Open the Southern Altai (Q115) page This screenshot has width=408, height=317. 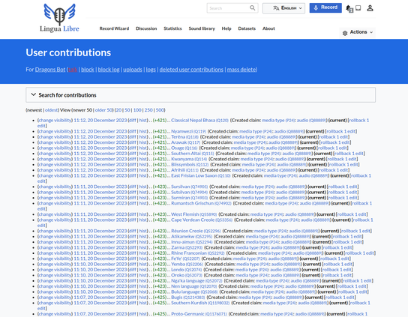pyautogui.click(x=192, y=154)
